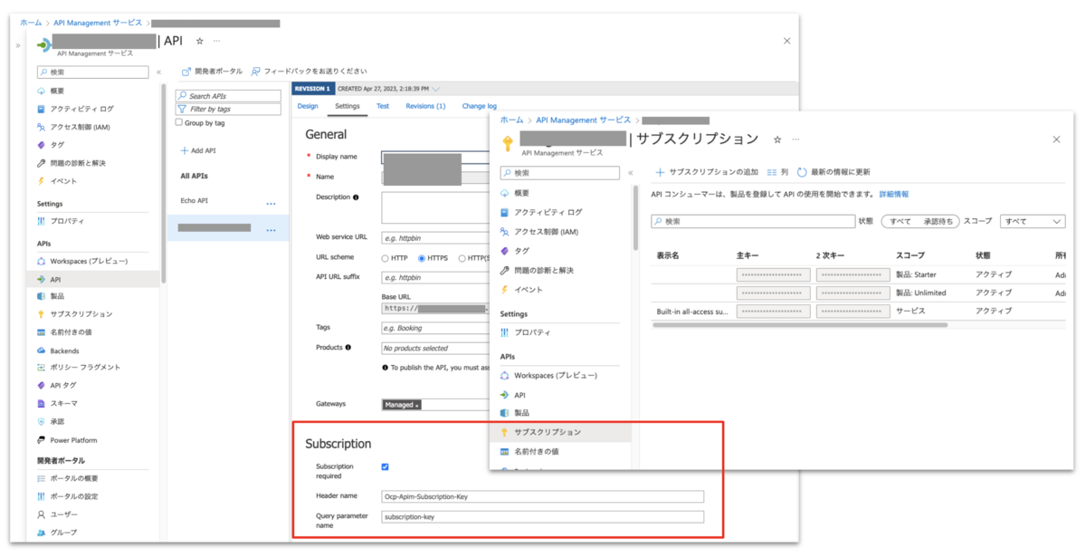Open the スコープ dropdown in サブスクリプション window

[1032, 221]
